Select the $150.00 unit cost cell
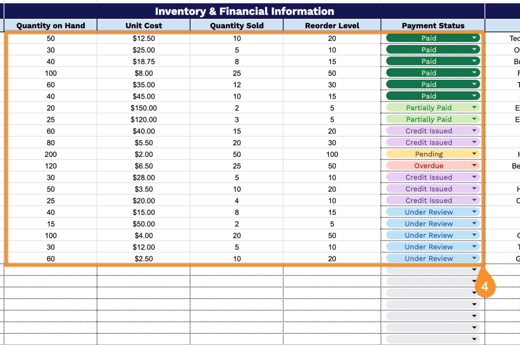Image resolution: width=520 pixels, height=345 pixels. point(143,108)
